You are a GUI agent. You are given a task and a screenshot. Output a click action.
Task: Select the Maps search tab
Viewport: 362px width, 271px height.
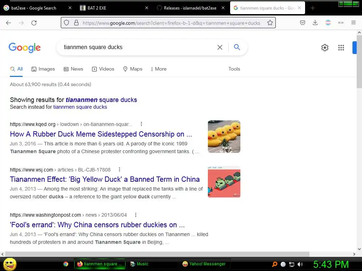coord(133,69)
